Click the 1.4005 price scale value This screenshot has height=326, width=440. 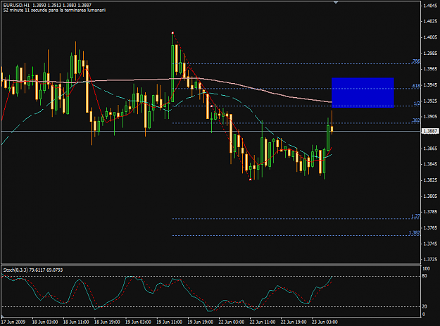pos(430,37)
